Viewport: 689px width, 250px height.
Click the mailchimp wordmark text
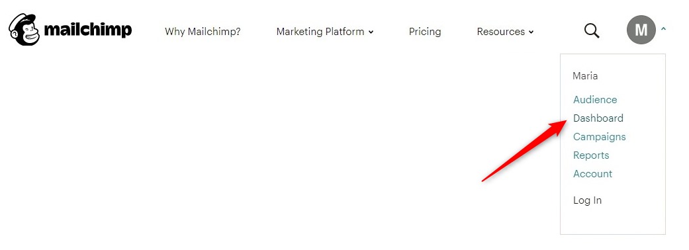[x=88, y=30]
